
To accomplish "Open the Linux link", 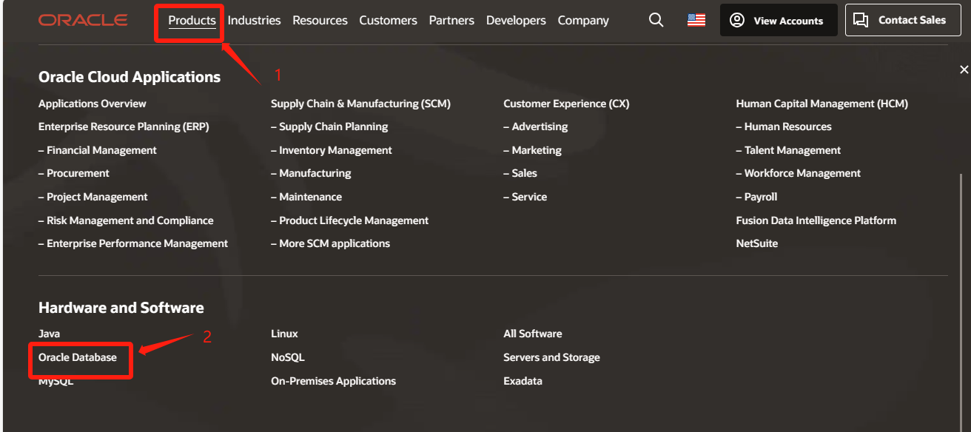I will point(284,334).
